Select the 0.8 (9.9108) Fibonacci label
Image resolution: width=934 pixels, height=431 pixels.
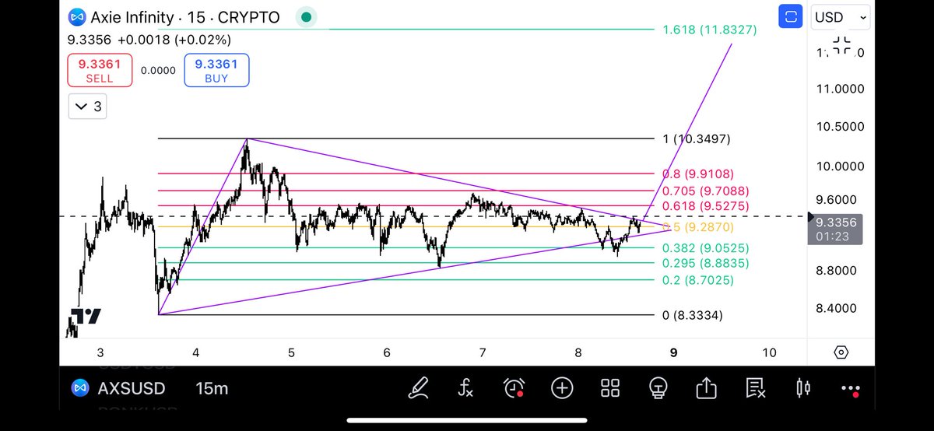coord(698,173)
